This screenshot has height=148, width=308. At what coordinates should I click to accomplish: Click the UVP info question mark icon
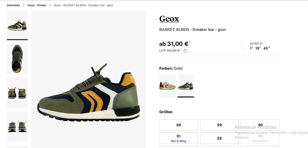pyautogui.click(x=185, y=51)
